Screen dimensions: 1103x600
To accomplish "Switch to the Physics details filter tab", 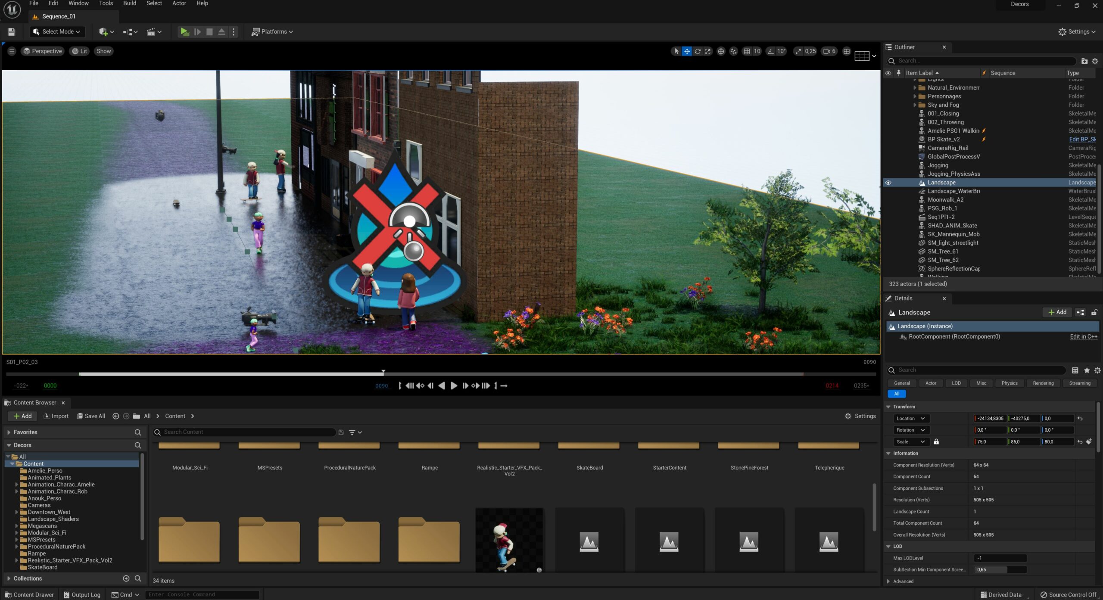I will pyautogui.click(x=1009, y=383).
